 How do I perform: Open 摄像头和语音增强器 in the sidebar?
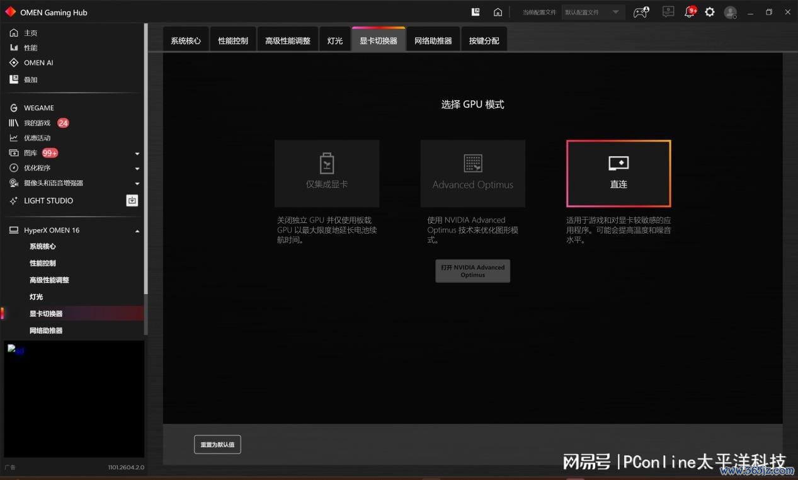54,183
